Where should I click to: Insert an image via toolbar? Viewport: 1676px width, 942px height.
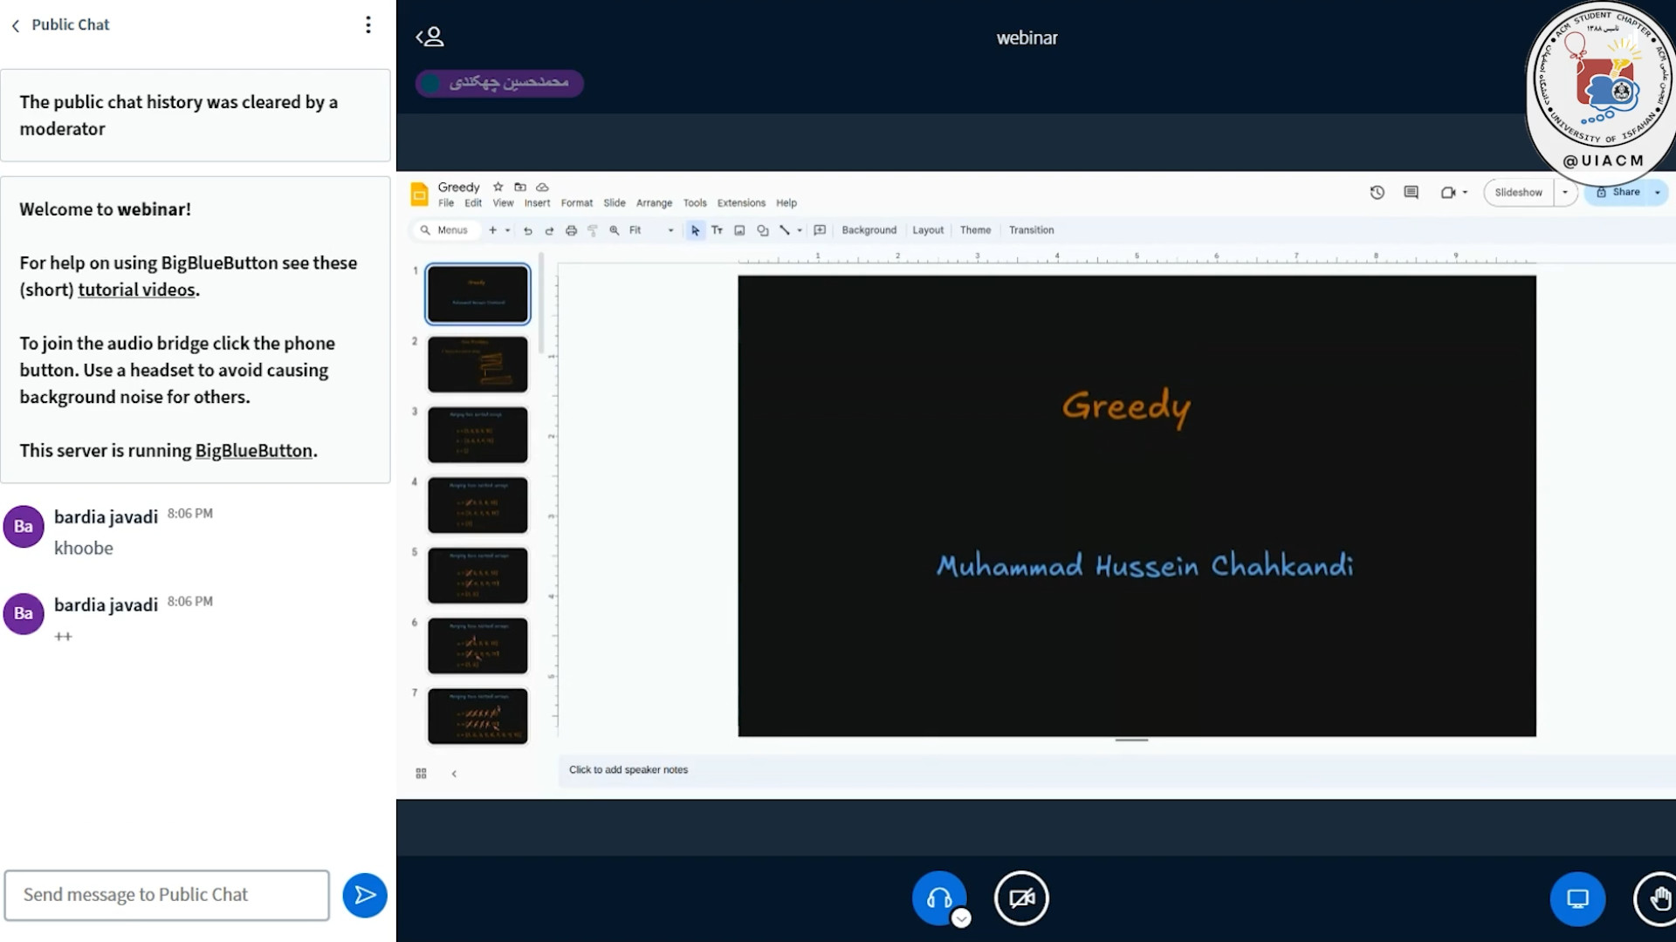click(739, 230)
